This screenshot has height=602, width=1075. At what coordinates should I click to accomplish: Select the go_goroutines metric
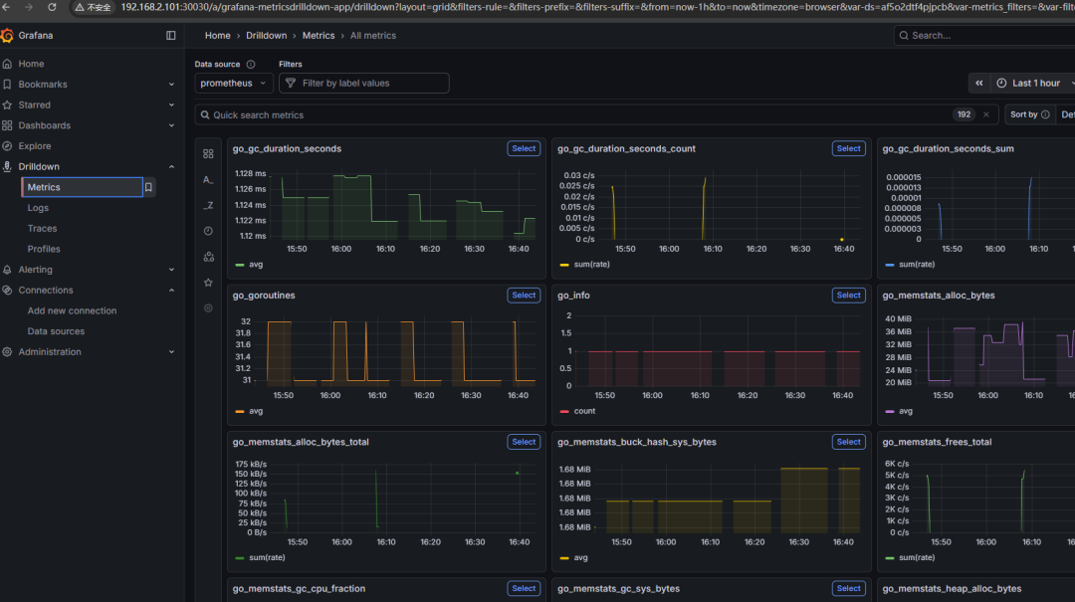pyautogui.click(x=524, y=296)
